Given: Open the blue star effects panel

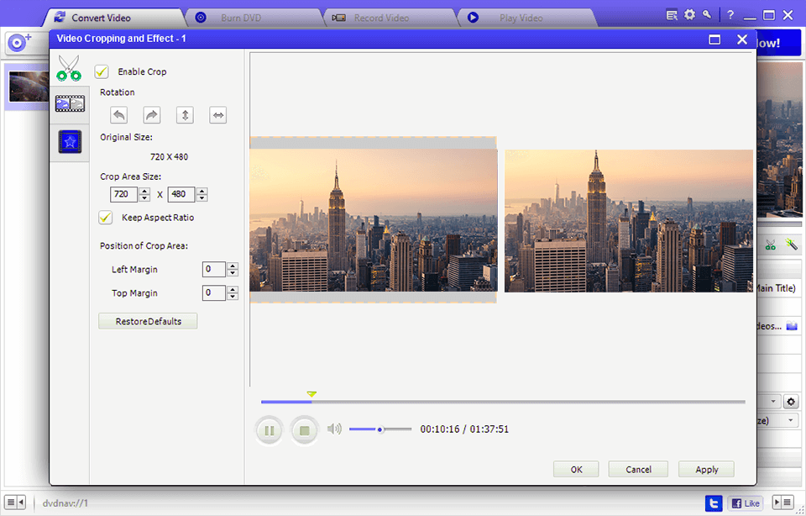Looking at the screenshot, I should [x=69, y=141].
